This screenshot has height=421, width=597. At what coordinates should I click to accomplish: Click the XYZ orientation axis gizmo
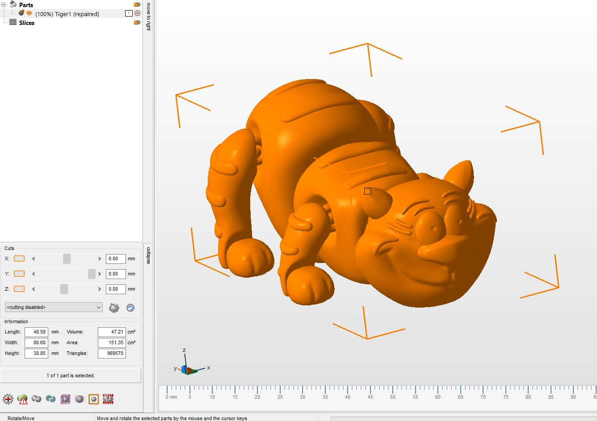pyautogui.click(x=191, y=363)
